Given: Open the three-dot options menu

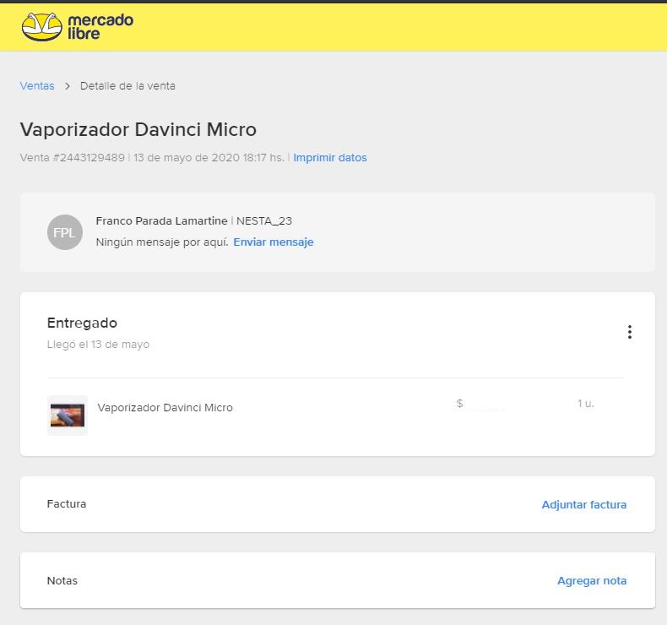Looking at the screenshot, I should pos(630,332).
